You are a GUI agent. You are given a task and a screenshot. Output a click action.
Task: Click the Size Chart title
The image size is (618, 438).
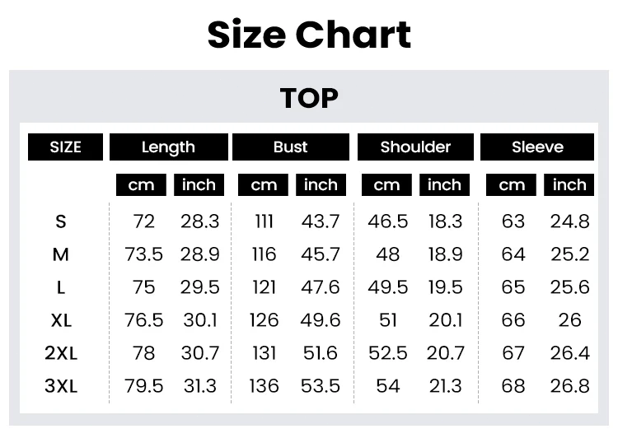pos(309,35)
